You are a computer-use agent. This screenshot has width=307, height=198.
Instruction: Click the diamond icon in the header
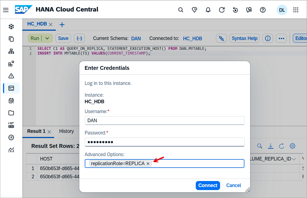click(194, 10)
